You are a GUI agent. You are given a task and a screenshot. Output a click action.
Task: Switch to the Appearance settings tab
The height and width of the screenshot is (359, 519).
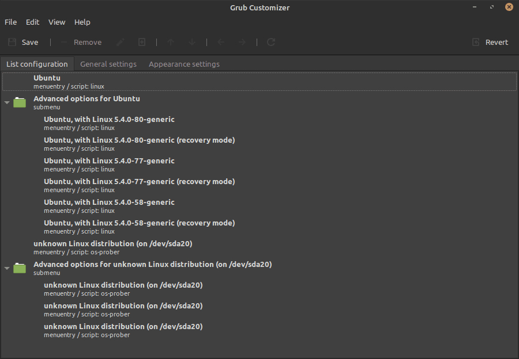click(184, 64)
